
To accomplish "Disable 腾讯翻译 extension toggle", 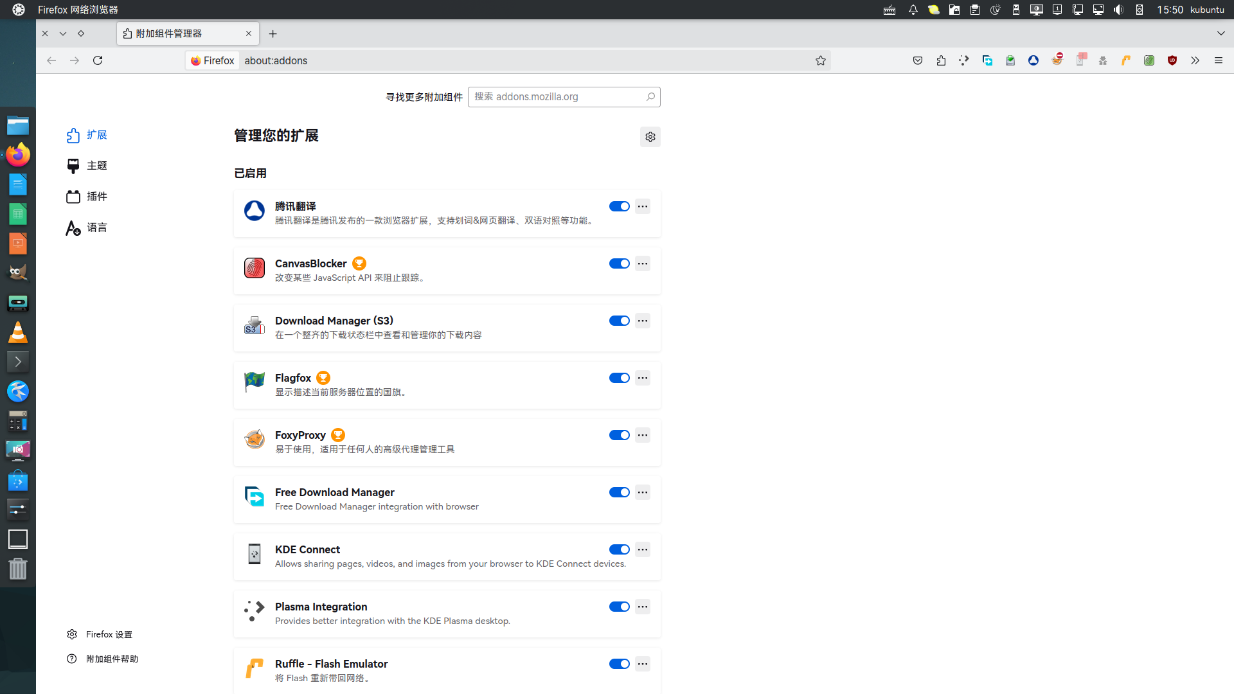I will coord(620,206).
